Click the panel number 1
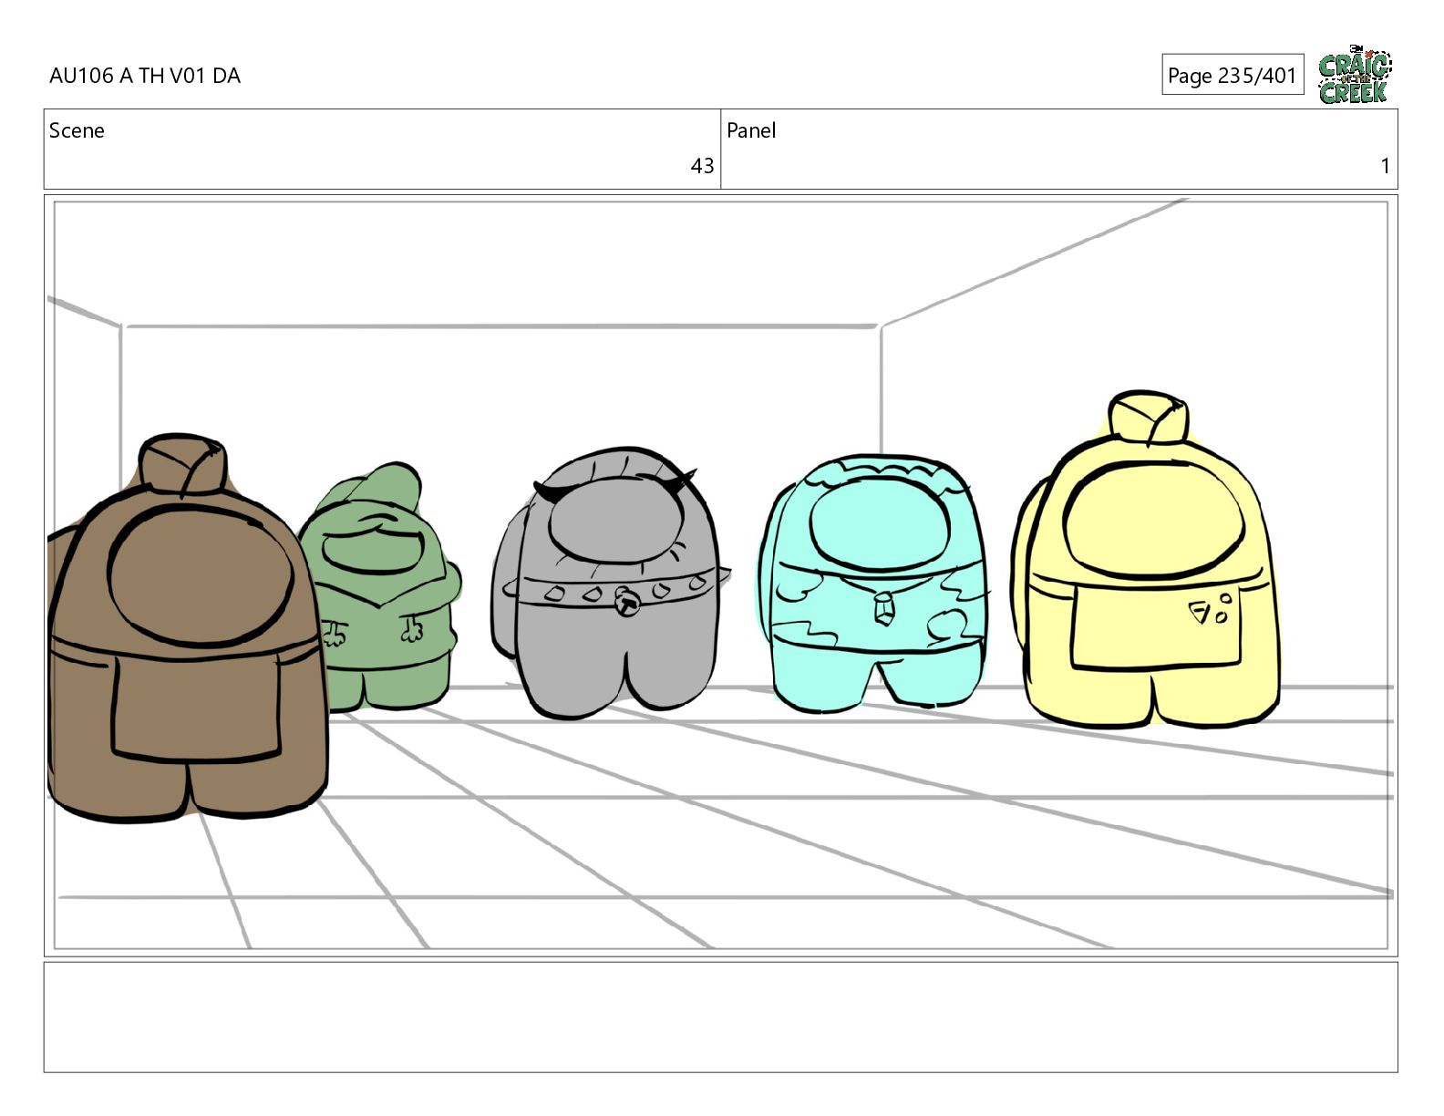 [1385, 166]
